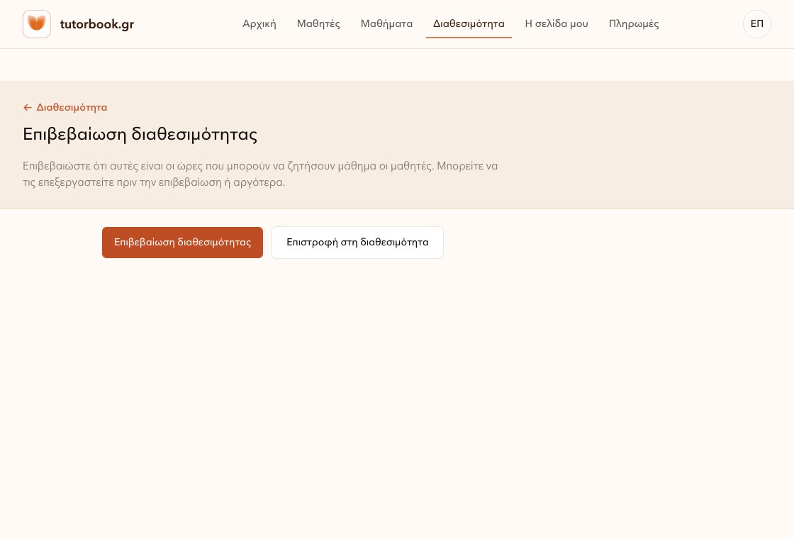Click the tutorbook.gr site name
The image size is (794, 539).
[96, 24]
